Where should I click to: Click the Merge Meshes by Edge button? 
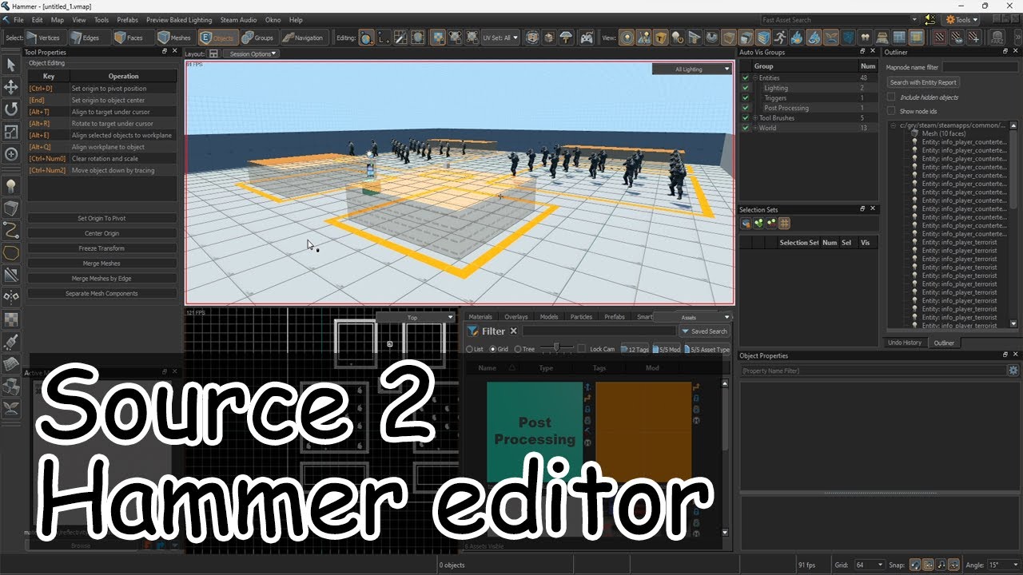coord(102,279)
